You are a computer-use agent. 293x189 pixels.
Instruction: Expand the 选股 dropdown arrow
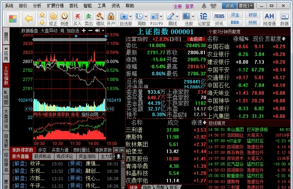(193, 17)
